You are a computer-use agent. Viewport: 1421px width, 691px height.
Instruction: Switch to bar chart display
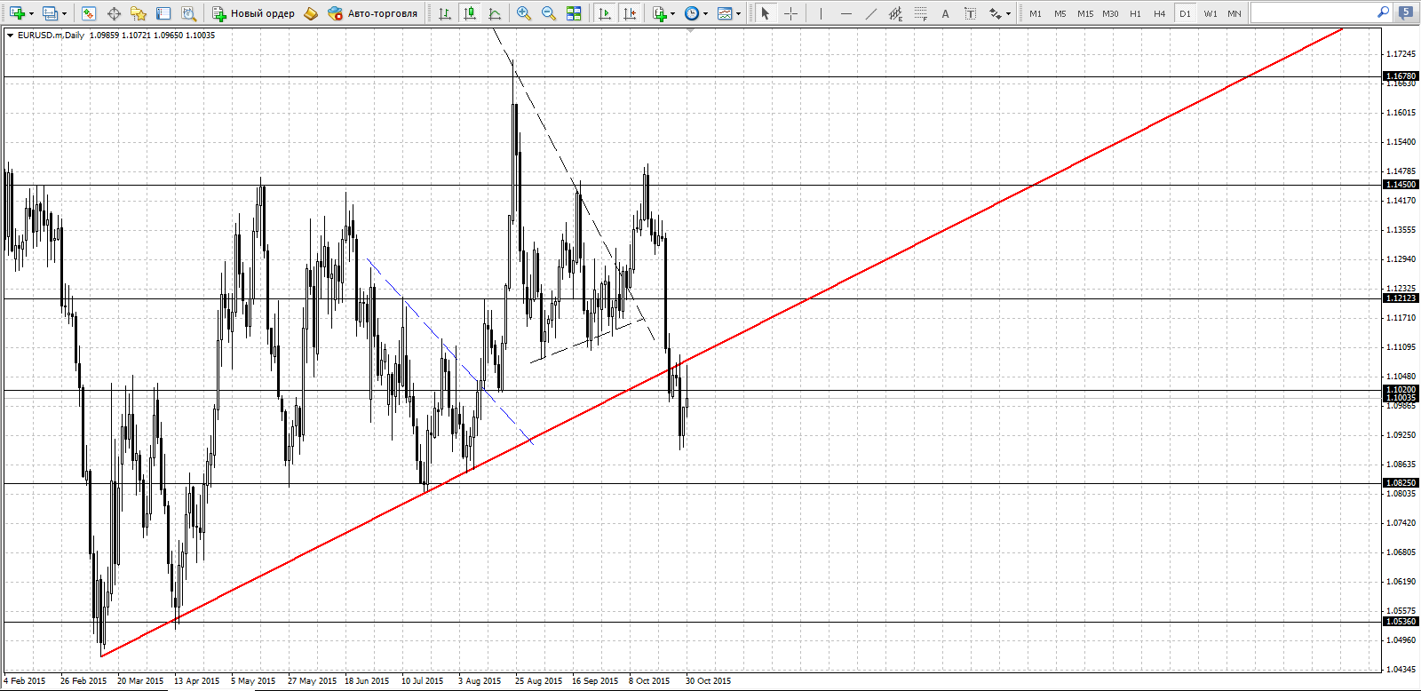click(445, 13)
